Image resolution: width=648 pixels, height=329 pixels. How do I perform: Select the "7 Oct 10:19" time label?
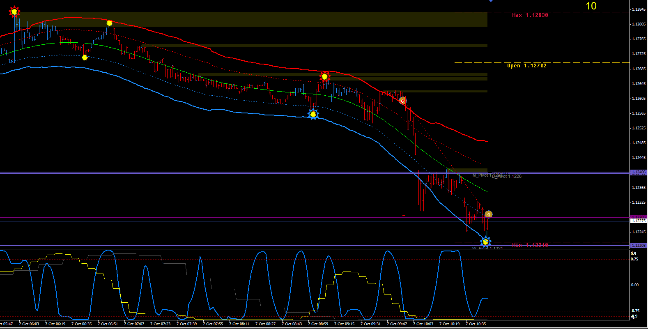pyautogui.click(x=450, y=324)
